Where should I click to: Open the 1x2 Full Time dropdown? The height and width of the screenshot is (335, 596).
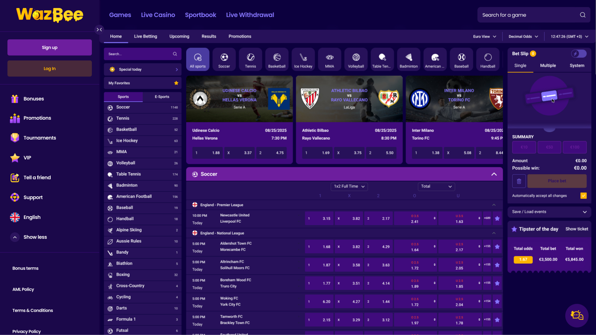(x=349, y=186)
